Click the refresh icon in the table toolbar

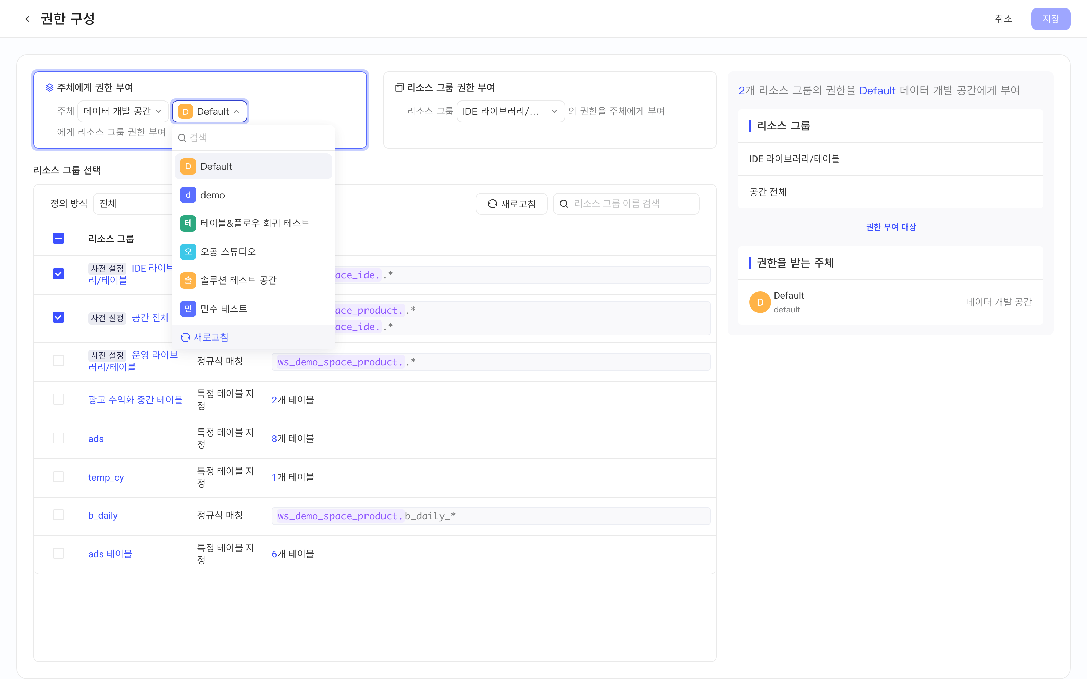[492, 204]
